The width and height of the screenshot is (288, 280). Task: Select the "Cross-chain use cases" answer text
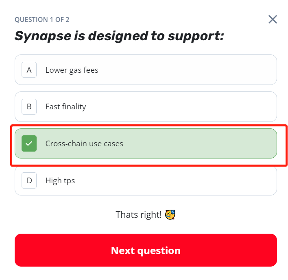point(84,143)
